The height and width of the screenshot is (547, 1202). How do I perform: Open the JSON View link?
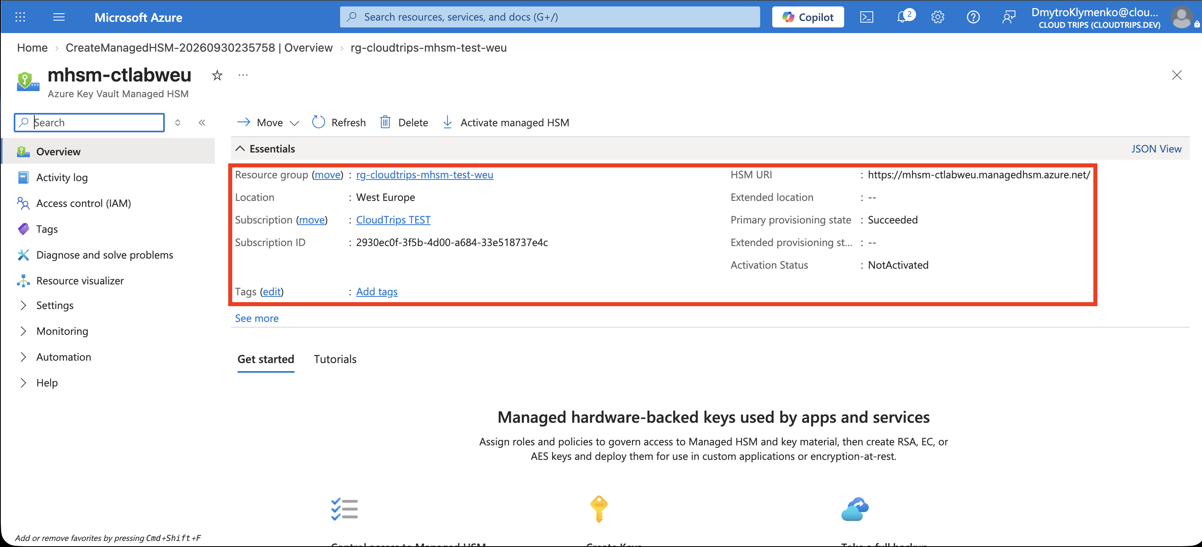pyautogui.click(x=1156, y=148)
